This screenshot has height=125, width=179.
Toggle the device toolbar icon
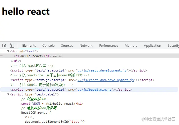click(12, 45)
